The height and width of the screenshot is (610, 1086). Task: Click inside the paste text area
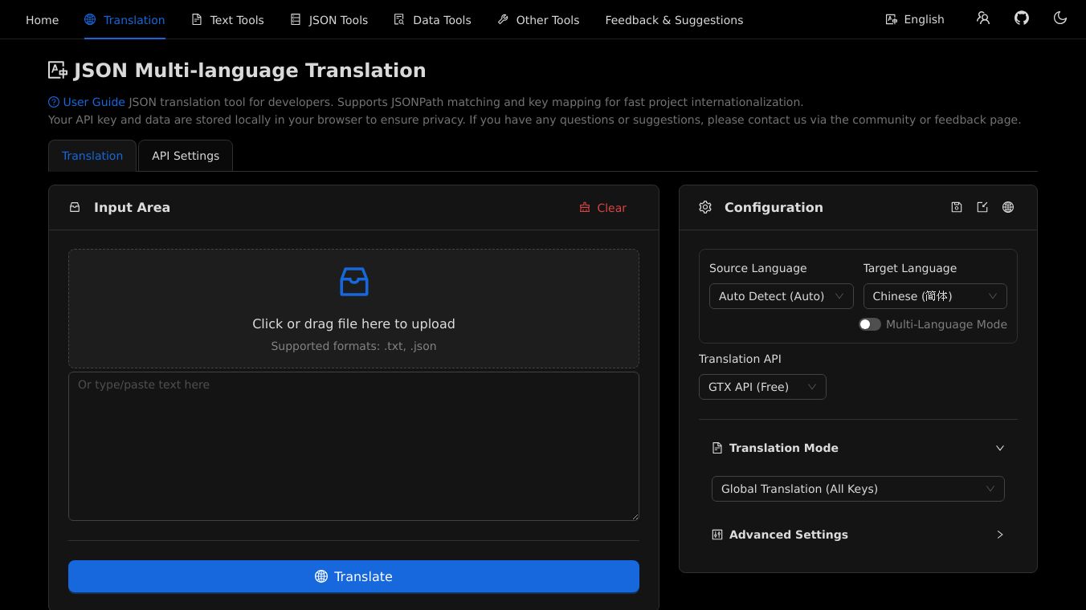353,445
